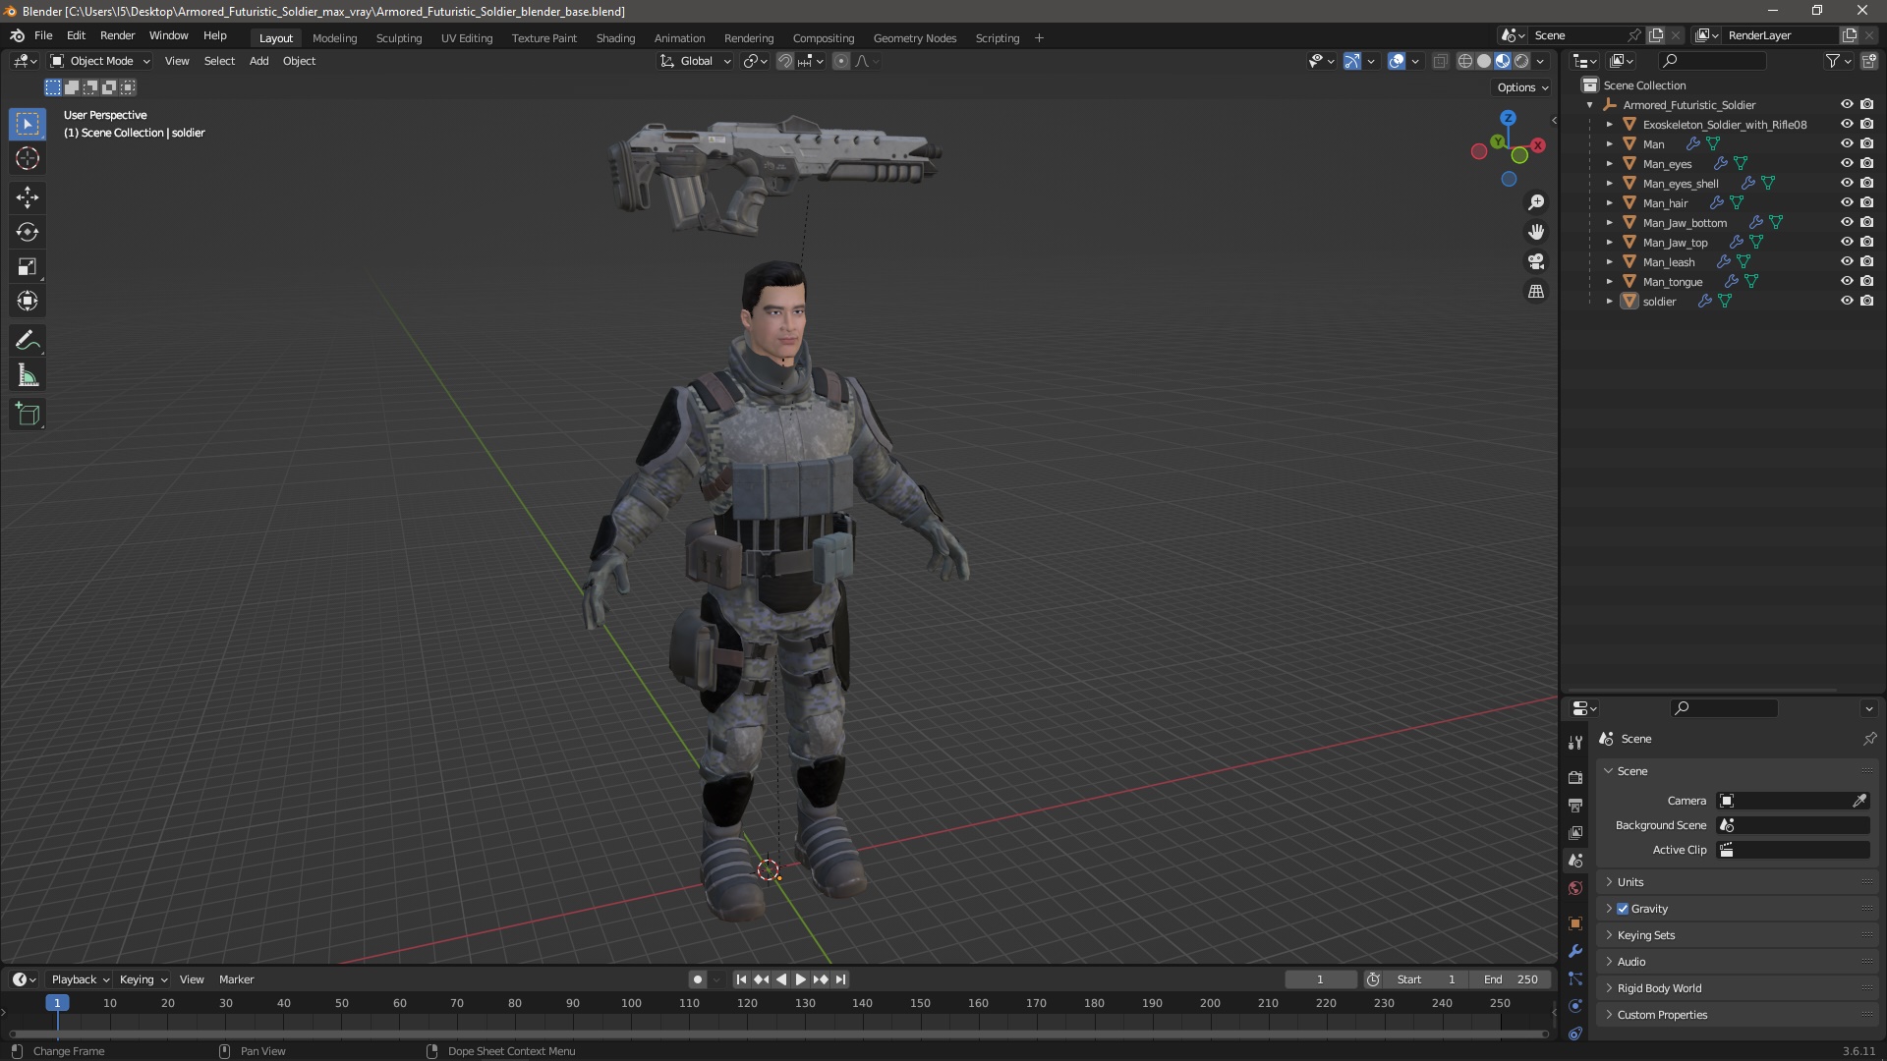Viewport: 1887px width, 1061px height.
Task: Hide Man_hair object in outliner
Action: click(1847, 202)
